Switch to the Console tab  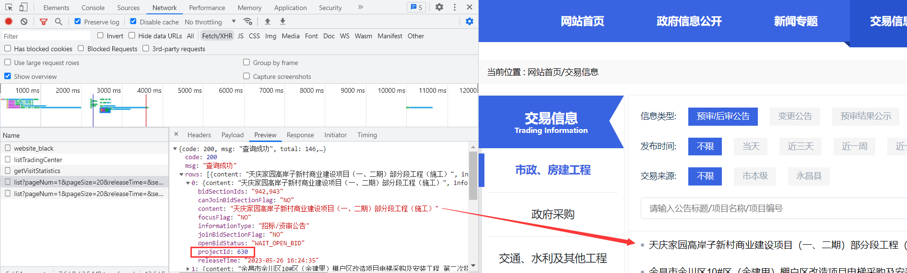93,8
